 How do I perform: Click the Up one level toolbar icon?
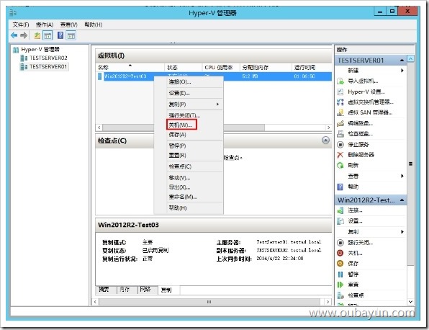tap(37, 35)
